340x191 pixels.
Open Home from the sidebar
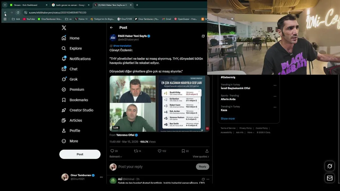[71, 38]
